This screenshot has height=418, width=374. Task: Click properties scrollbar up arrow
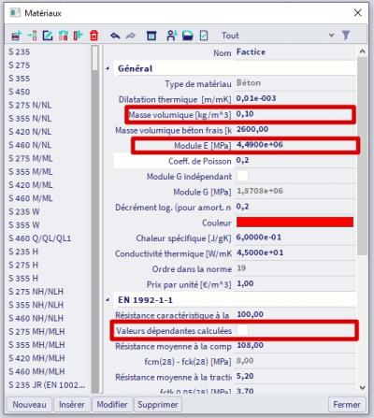point(362,51)
